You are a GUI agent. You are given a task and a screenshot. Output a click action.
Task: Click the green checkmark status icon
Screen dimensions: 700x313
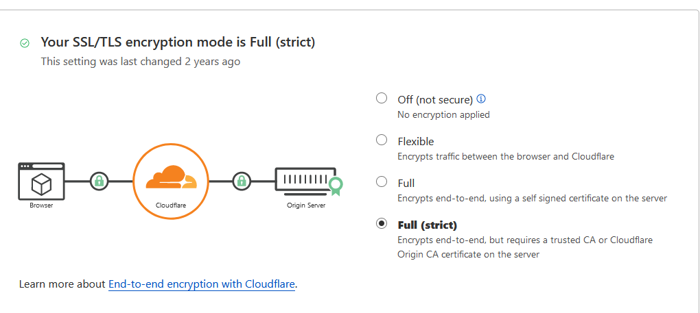25,43
